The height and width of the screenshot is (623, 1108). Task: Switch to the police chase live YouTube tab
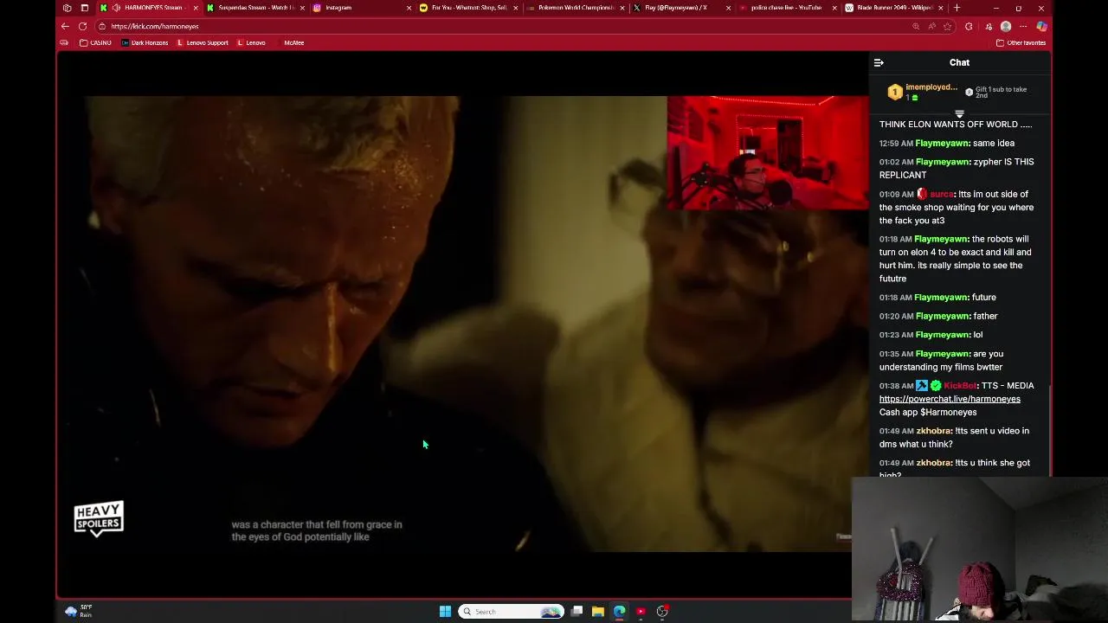coord(788,8)
